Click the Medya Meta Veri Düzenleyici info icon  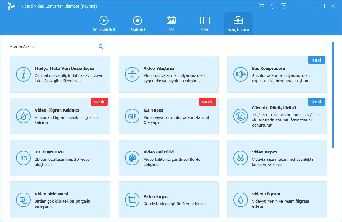click(x=23, y=74)
